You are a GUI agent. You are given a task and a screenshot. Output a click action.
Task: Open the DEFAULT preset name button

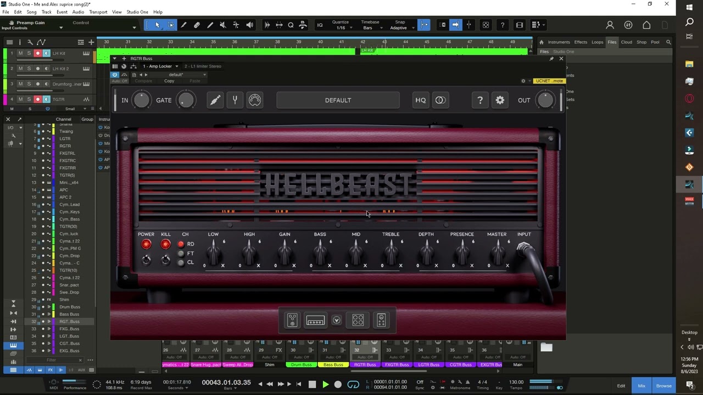coord(338,100)
